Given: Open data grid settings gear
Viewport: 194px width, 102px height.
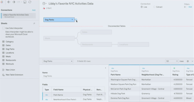Looking at the screenshot, I should pos(188,61).
